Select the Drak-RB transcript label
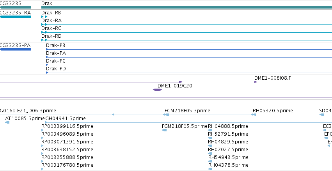The width and height of the screenshot is (332, 171). coord(51,13)
